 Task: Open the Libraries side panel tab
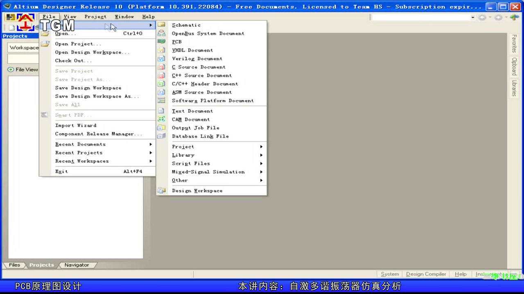coord(514,88)
